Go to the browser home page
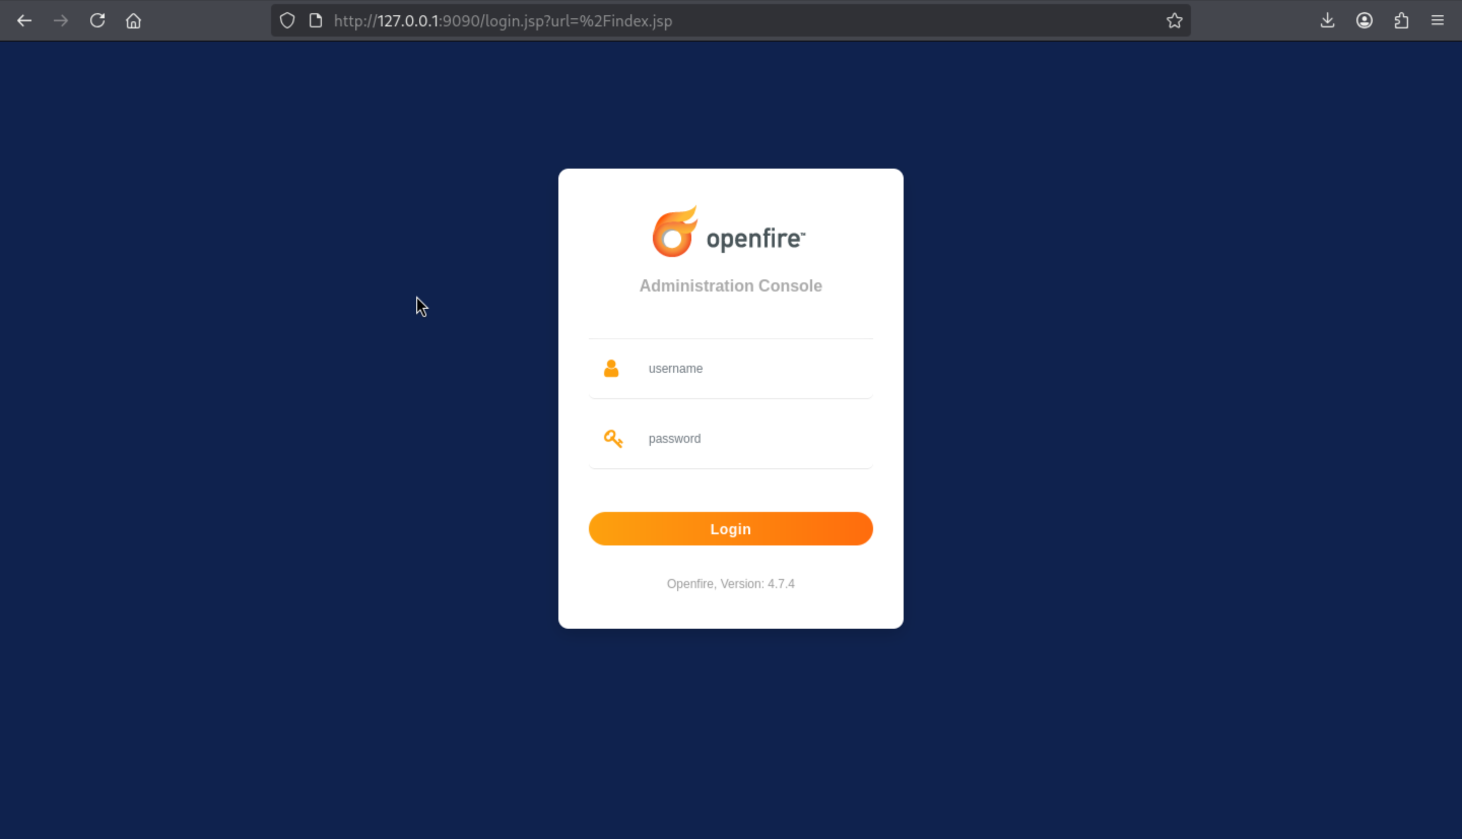 (134, 21)
